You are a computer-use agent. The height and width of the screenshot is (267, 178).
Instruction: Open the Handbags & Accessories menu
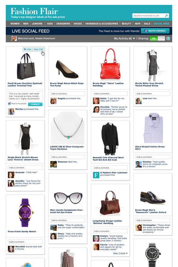(x=102, y=24)
